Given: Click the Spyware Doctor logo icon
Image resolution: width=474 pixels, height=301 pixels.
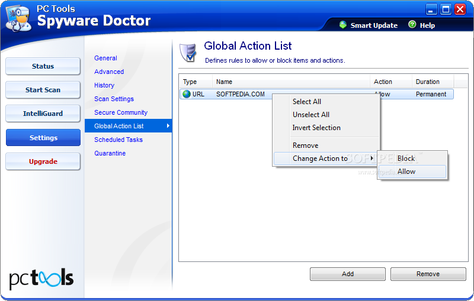Looking at the screenshot, I should (x=19, y=19).
